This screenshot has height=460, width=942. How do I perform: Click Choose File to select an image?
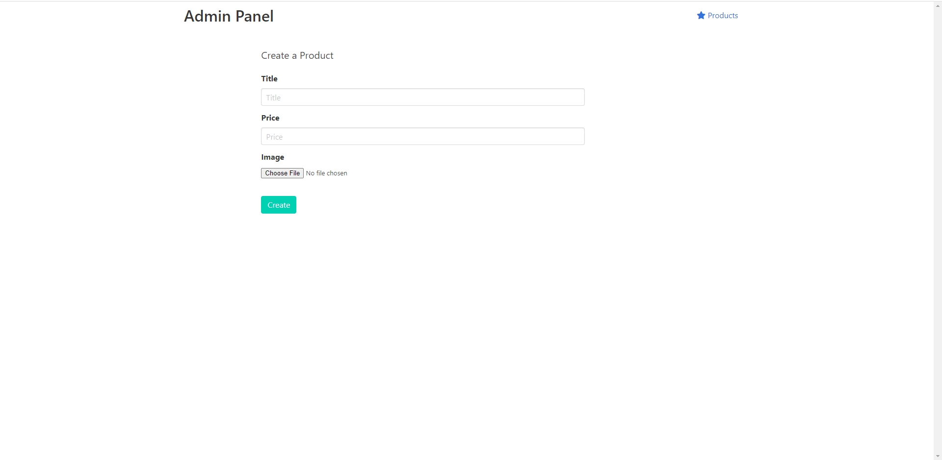(x=282, y=173)
